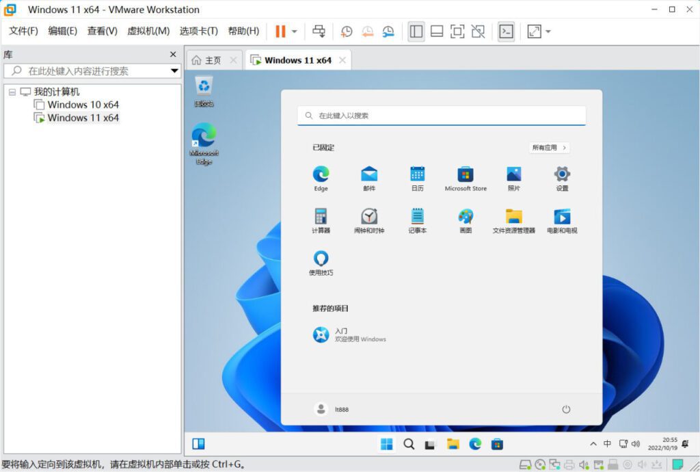Open the snapshot manager wrench icon
The height and width of the screenshot is (472, 700).
388,31
